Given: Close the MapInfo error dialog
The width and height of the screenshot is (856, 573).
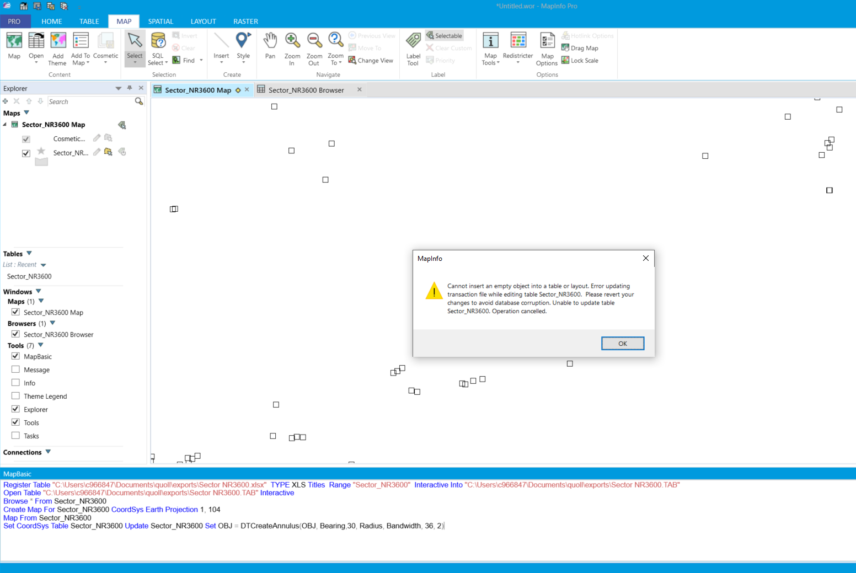Looking at the screenshot, I should 646,258.
